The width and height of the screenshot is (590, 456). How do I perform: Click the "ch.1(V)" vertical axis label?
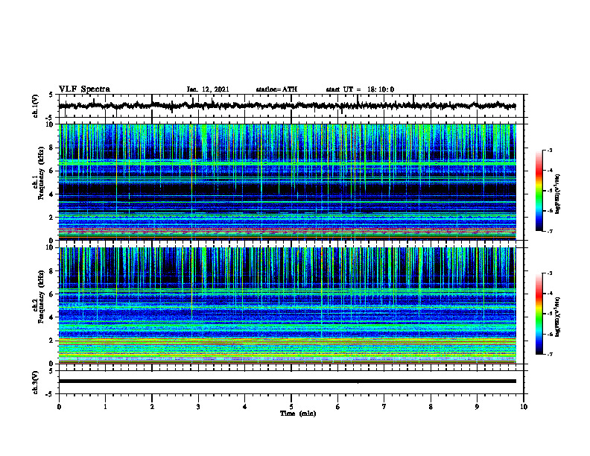pyautogui.click(x=36, y=106)
